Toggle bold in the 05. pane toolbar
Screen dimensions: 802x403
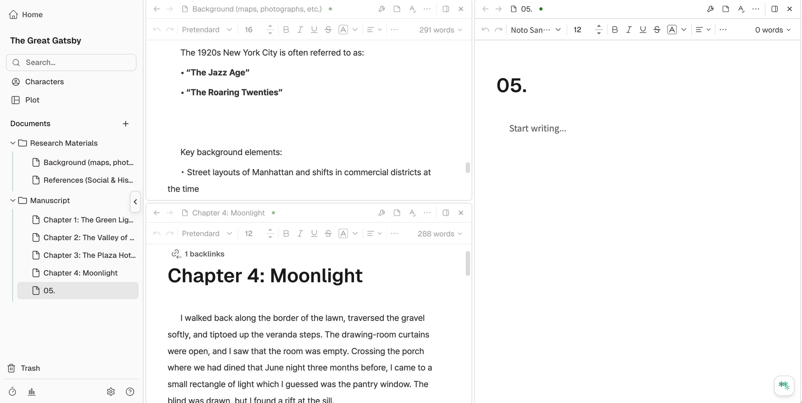click(615, 30)
